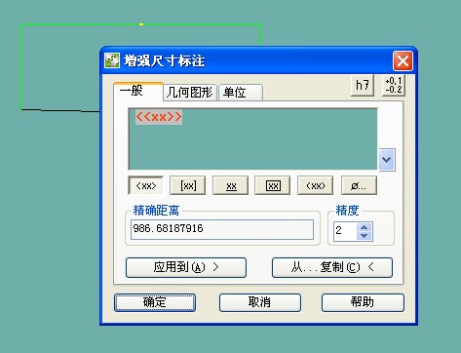Click the 精度 value field
Screen dimensions: 461x353
345,231
